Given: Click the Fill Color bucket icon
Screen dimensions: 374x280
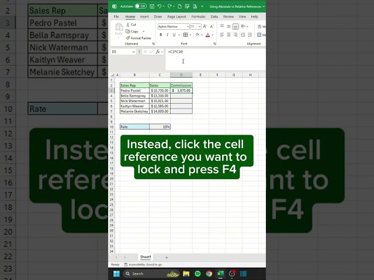Looking at the screenshot, I should click(x=198, y=35).
